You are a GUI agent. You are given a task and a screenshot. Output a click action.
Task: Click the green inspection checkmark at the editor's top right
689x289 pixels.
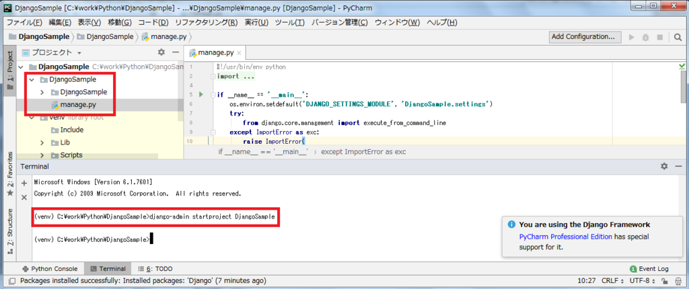click(x=682, y=67)
